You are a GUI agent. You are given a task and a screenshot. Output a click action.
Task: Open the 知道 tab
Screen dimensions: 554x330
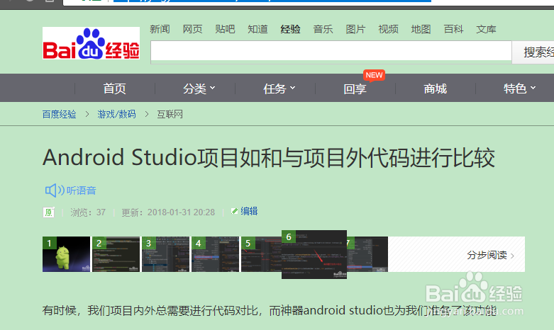257,29
